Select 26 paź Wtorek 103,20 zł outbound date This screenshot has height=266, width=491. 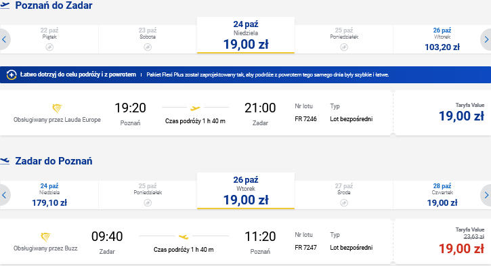coord(442,39)
